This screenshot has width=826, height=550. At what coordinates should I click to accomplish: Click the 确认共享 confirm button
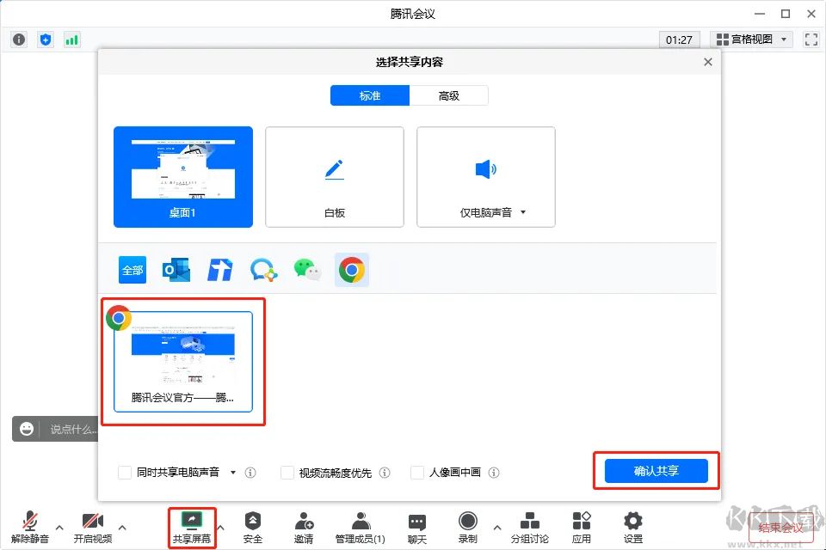click(x=656, y=470)
